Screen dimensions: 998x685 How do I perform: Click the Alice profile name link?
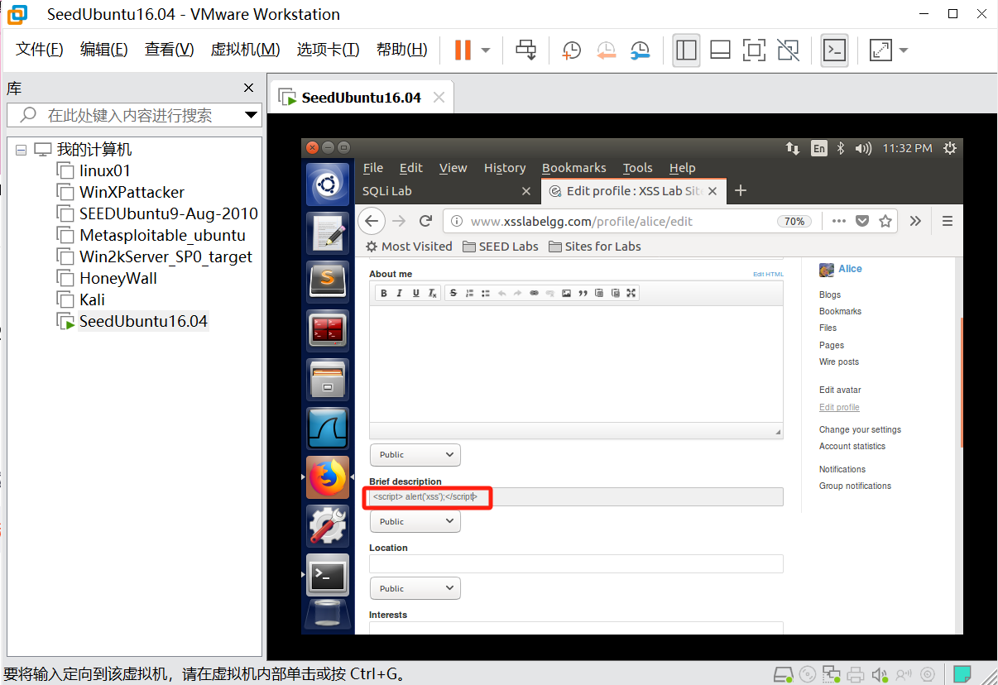(x=850, y=269)
